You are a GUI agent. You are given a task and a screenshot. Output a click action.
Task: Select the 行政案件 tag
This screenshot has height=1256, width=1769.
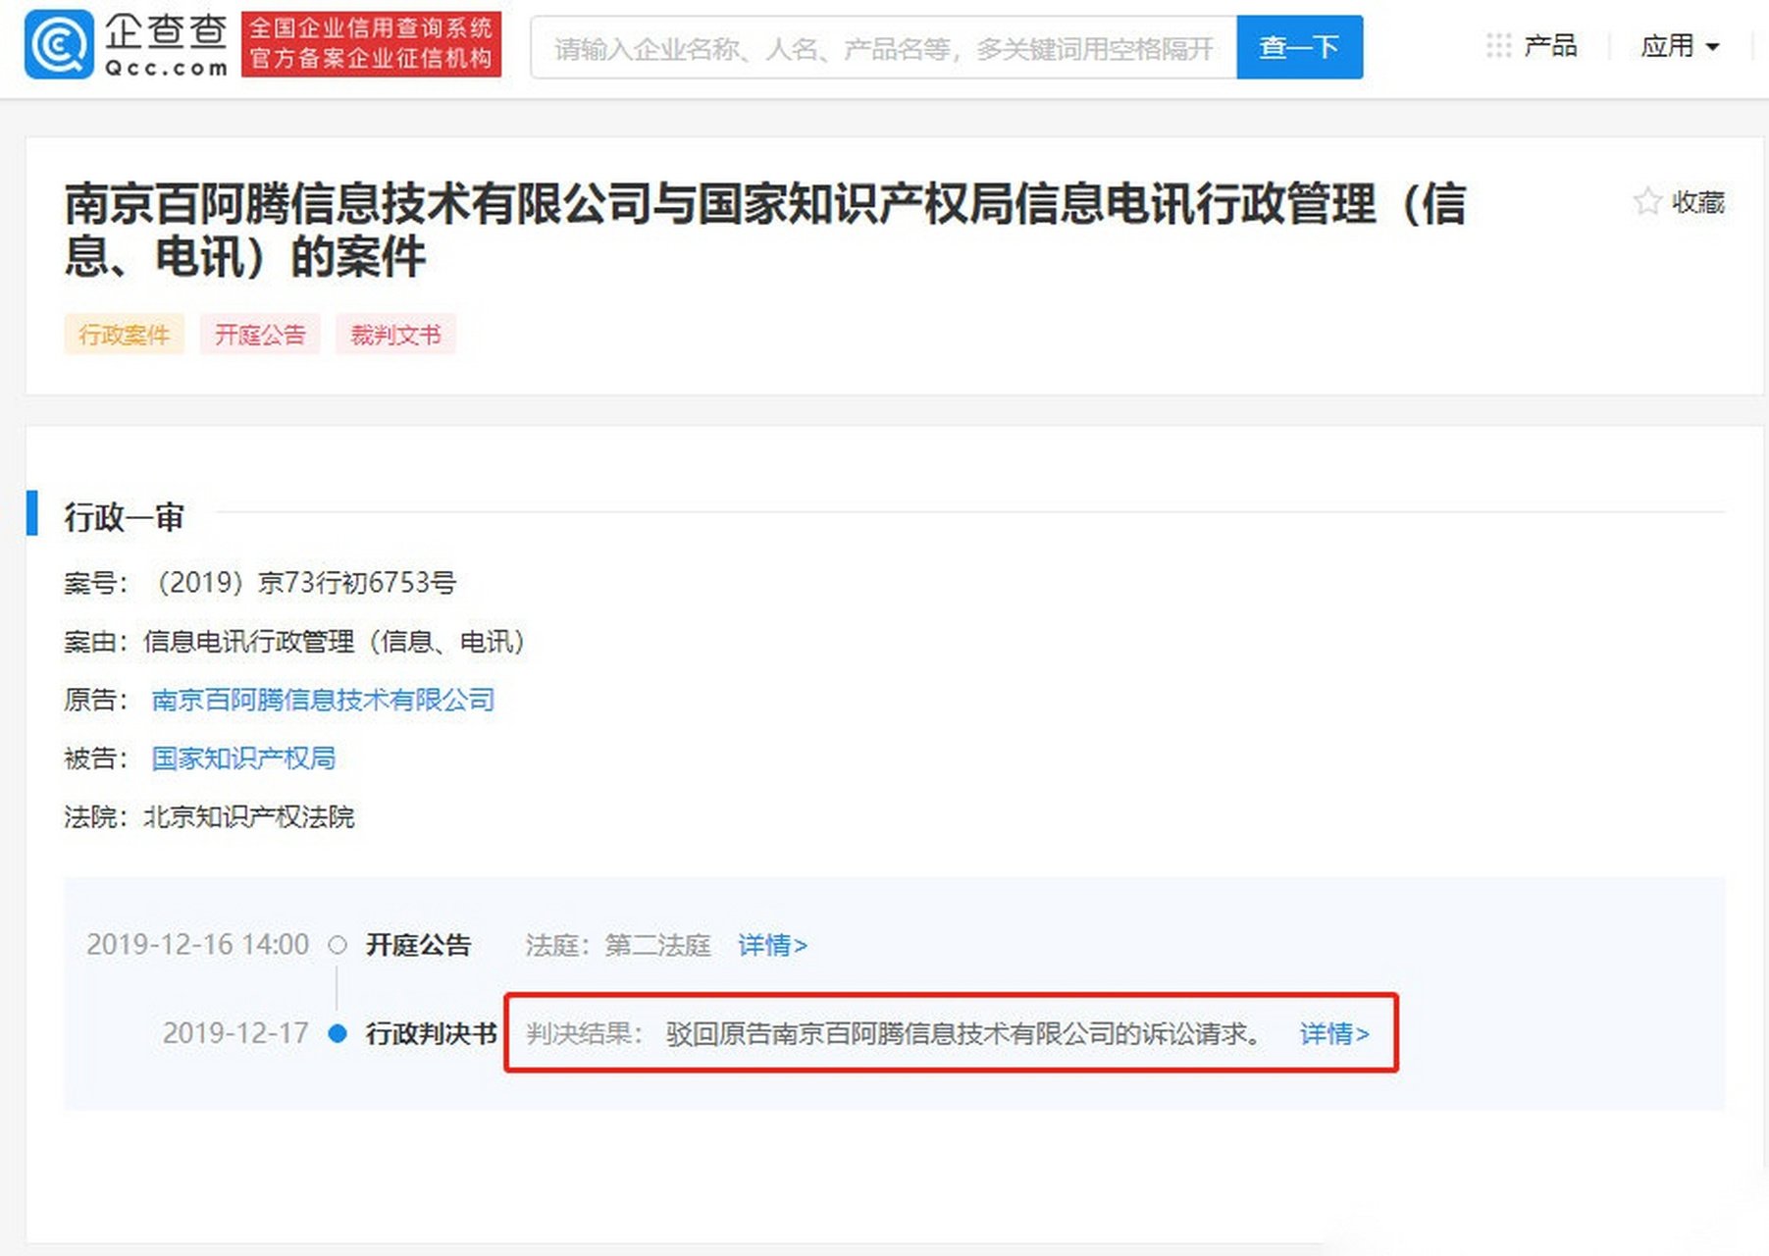124,335
